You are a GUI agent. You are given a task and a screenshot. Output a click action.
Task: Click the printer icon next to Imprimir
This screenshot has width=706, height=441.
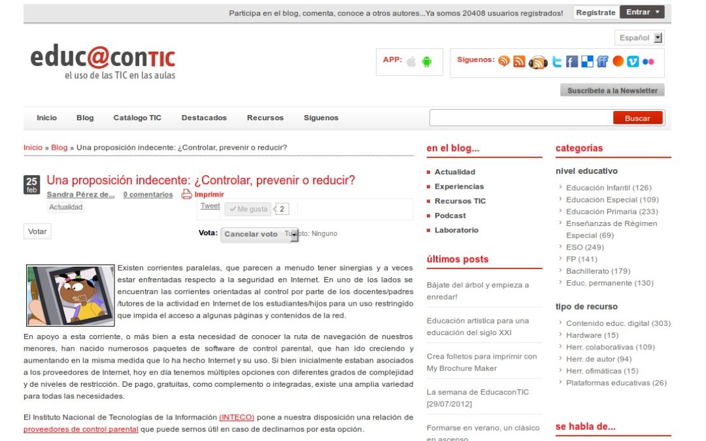click(x=186, y=195)
